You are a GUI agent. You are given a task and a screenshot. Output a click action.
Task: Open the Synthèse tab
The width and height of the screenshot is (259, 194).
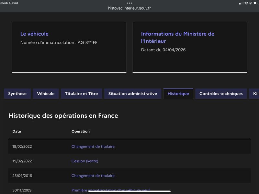[17, 94]
